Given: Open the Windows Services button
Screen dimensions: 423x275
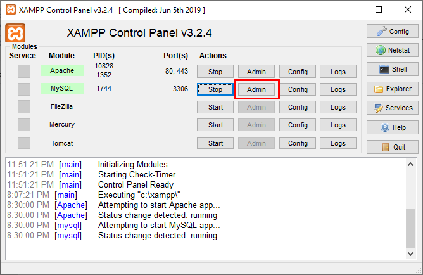Looking at the screenshot, I should click(x=392, y=108).
